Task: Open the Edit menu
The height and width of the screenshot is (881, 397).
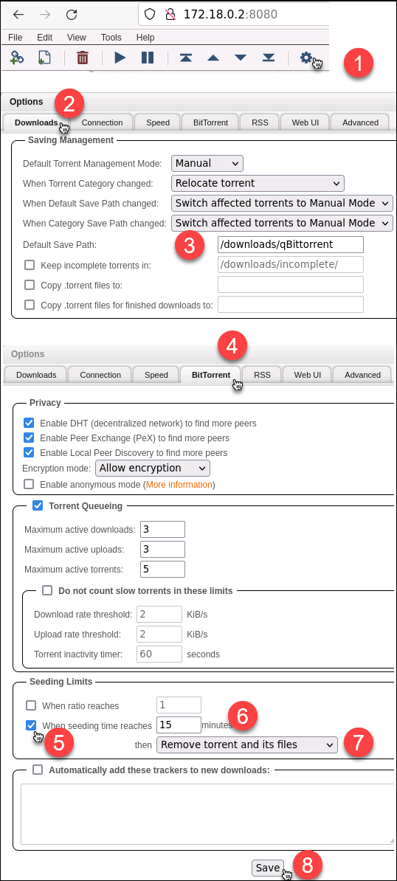Action: tap(44, 38)
